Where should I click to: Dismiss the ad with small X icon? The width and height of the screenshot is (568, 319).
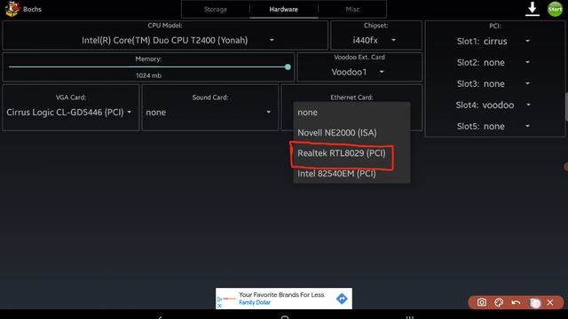click(x=219, y=306)
